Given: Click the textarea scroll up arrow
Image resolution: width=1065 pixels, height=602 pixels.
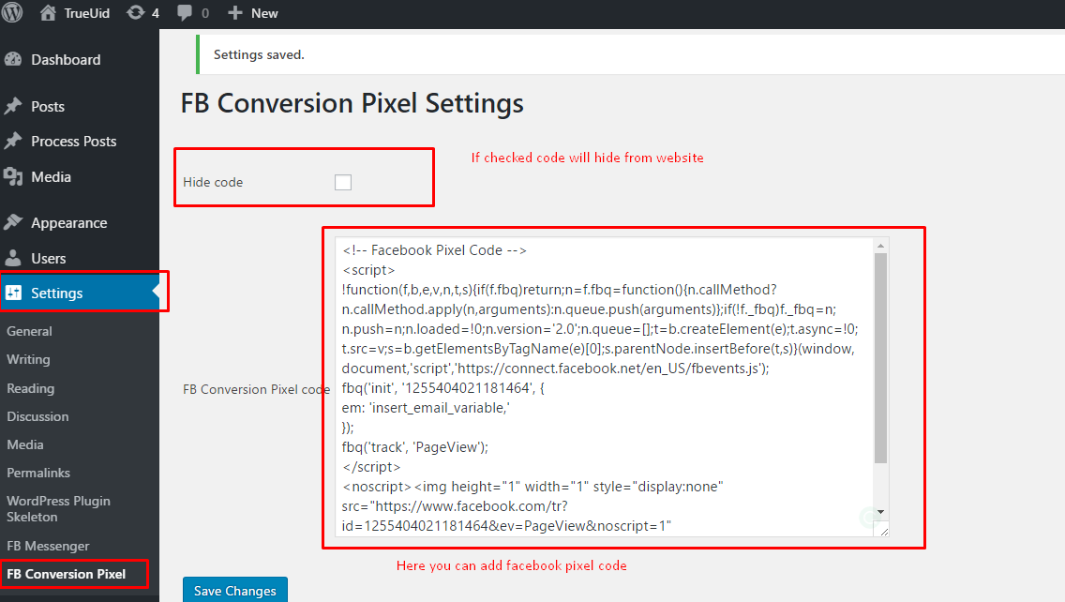Looking at the screenshot, I should coord(880,246).
